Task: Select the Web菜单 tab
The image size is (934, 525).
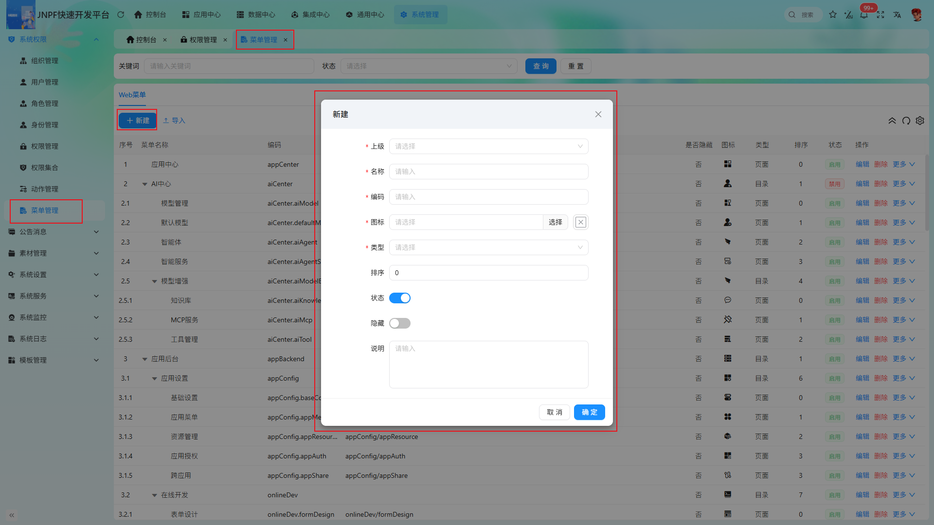Action: pos(132,95)
